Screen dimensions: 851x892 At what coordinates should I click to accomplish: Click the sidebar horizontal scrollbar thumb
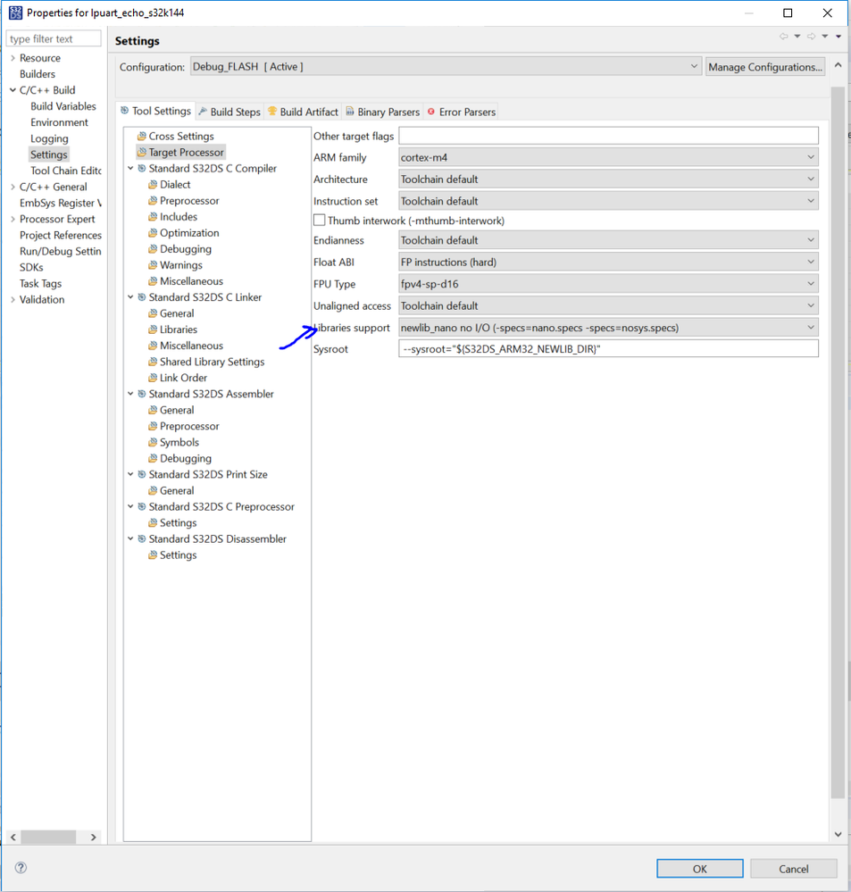[x=48, y=837]
